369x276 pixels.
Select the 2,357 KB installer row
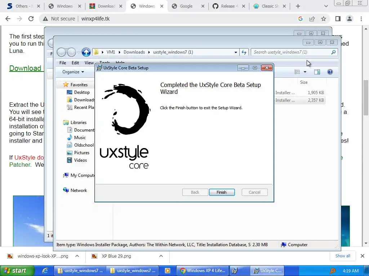pyautogui.click(x=300, y=100)
